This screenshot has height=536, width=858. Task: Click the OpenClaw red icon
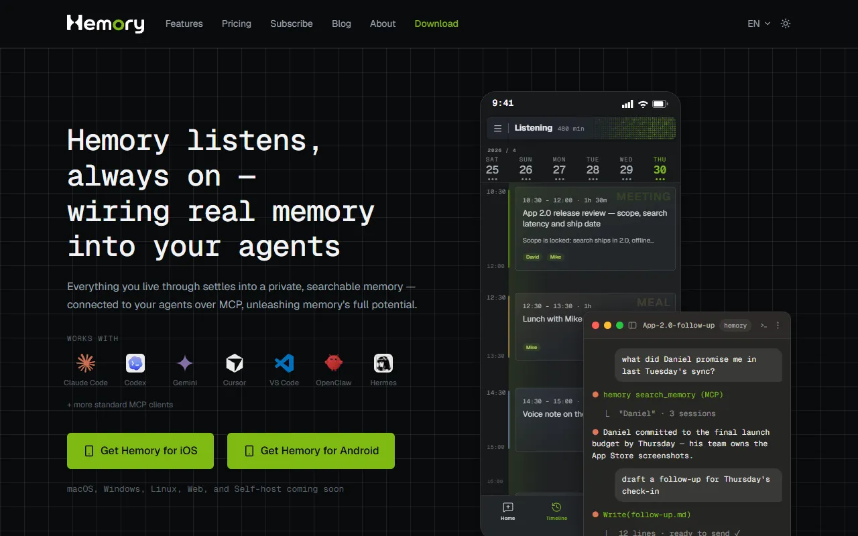tap(334, 363)
